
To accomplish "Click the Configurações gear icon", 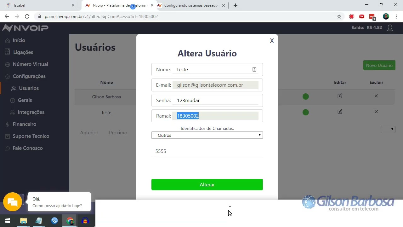I will click(x=8, y=76).
